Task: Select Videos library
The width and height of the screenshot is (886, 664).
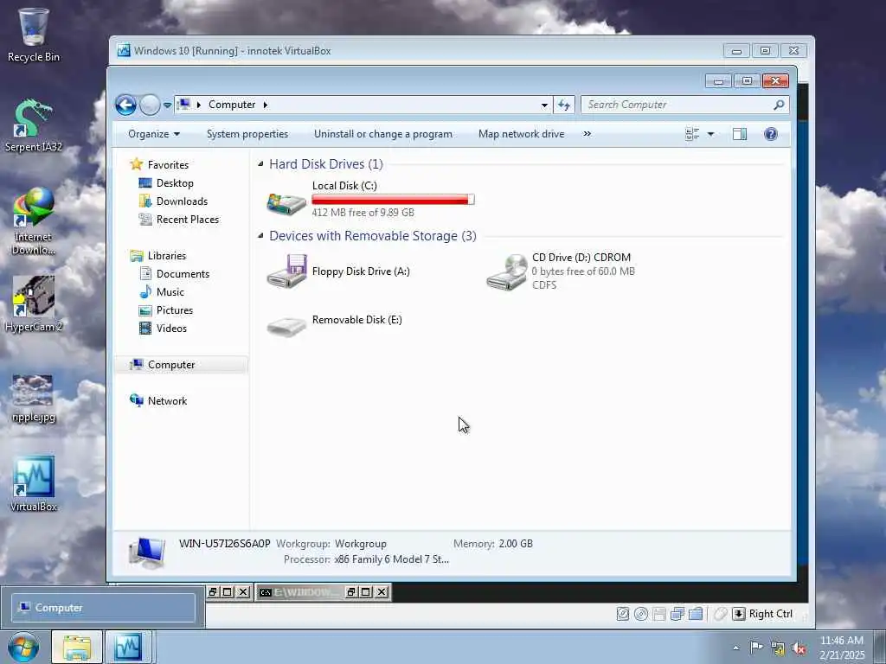Action: (x=171, y=328)
